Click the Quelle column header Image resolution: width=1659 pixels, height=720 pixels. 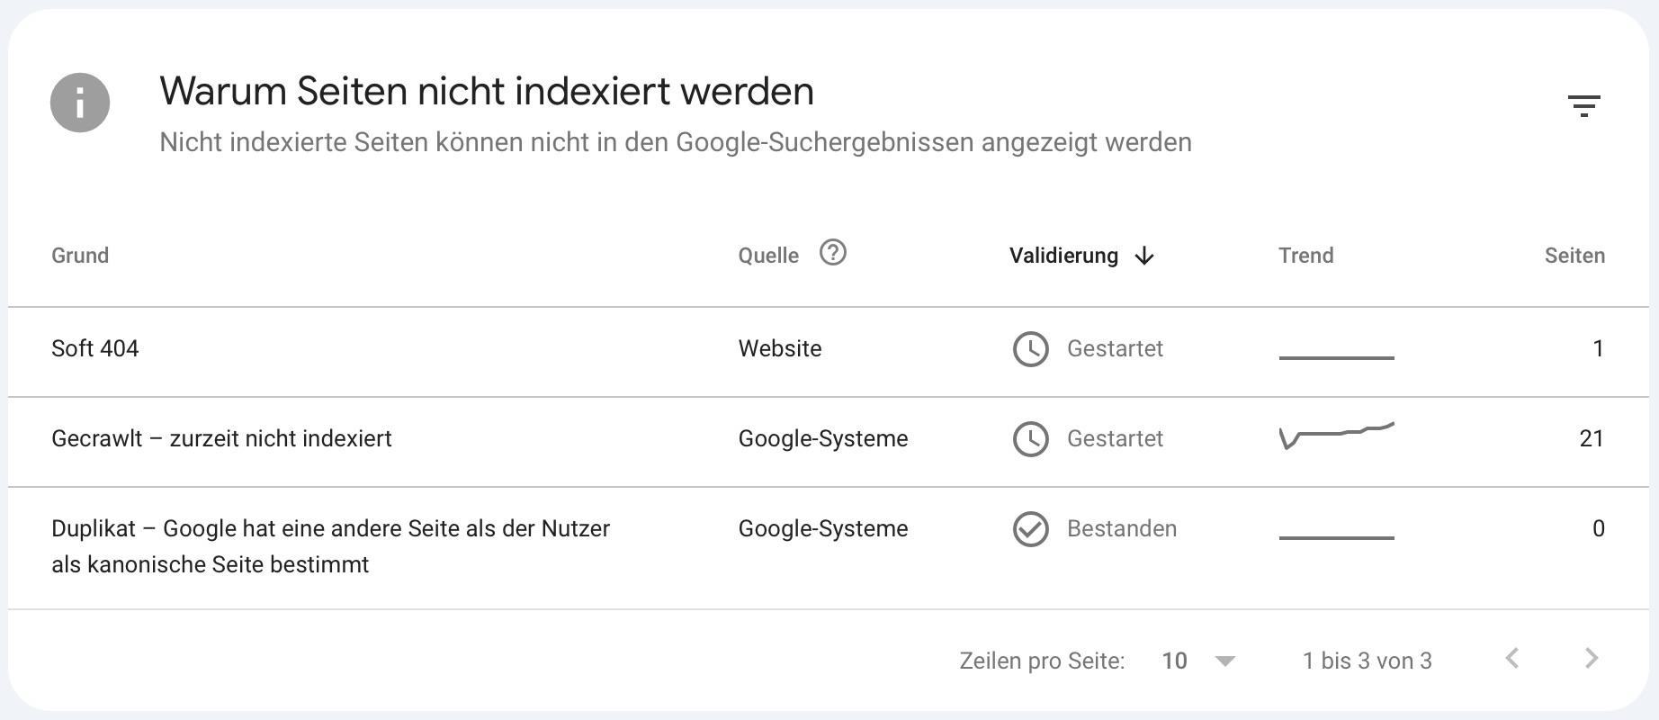(x=768, y=256)
